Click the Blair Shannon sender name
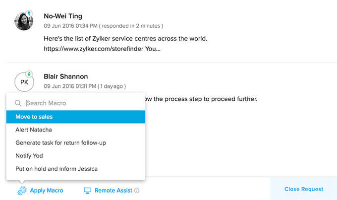337x200 pixels. 66,76
